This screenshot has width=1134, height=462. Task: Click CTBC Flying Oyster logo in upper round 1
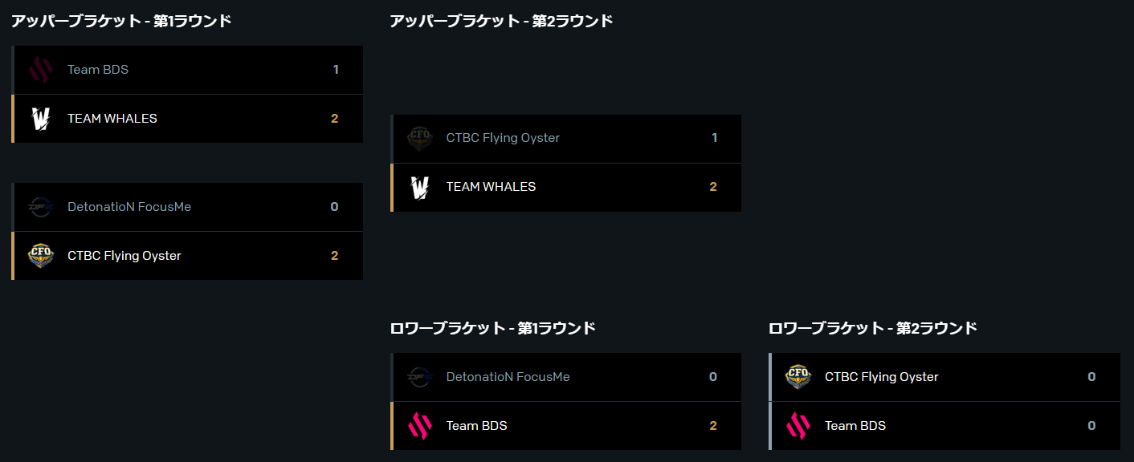click(41, 256)
